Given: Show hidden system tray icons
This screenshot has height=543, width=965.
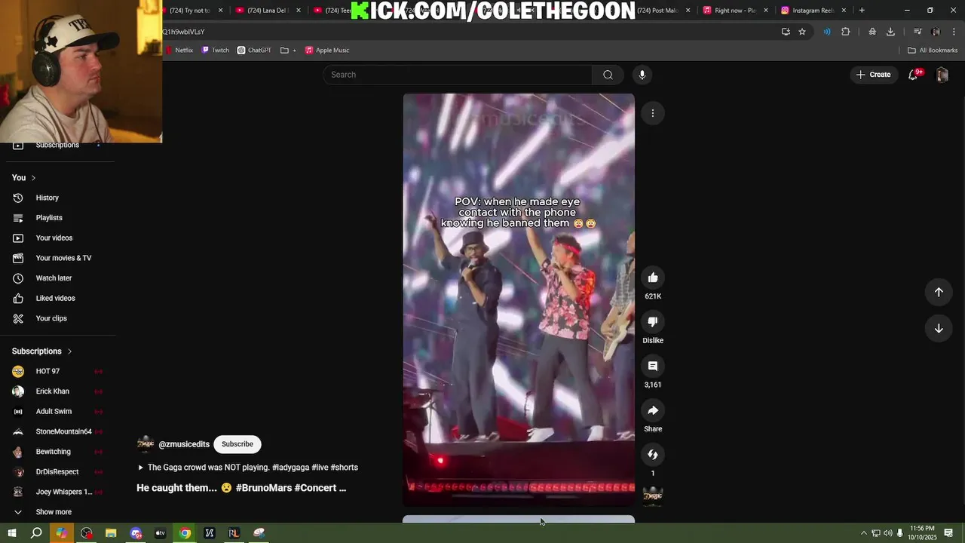Looking at the screenshot, I should 863,533.
